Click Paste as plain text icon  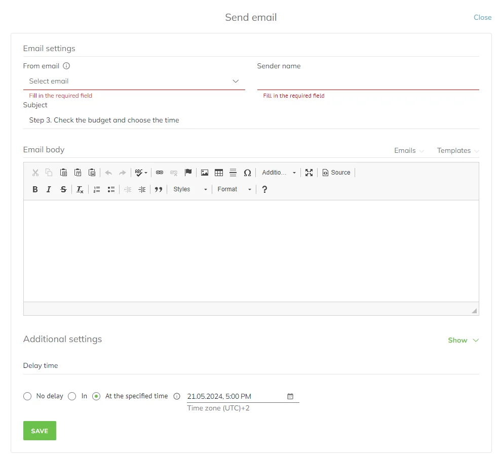pos(78,173)
